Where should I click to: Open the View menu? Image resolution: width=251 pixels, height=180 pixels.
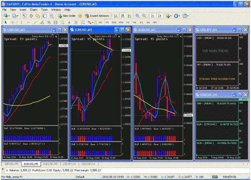[13, 10]
